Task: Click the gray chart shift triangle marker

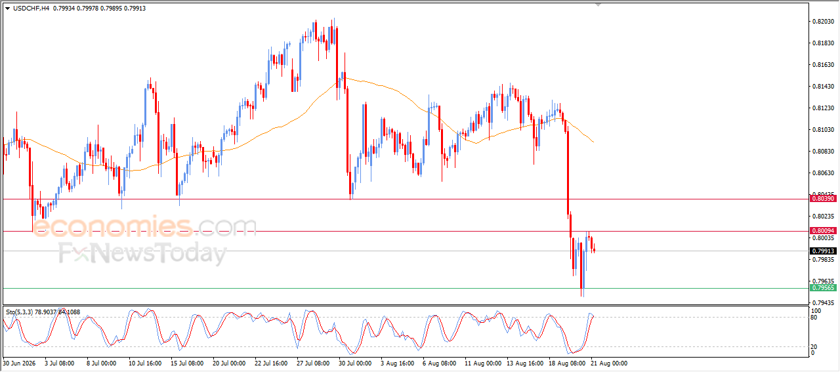Action: click(598, 5)
